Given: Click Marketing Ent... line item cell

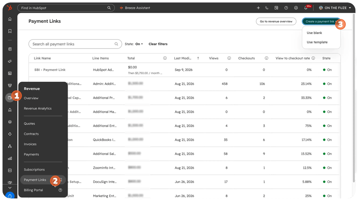Looking at the screenshot, I should (105, 196).
